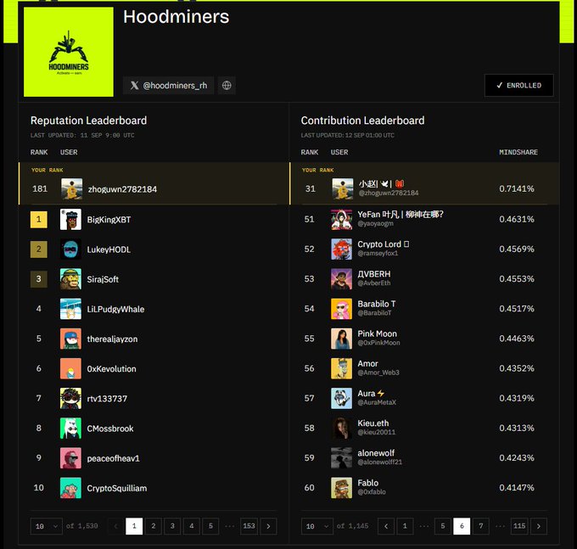Viewport: 577px width, 549px height.
Task: Open the @hoodminers_rh X profile link
Action: tap(169, 86)
